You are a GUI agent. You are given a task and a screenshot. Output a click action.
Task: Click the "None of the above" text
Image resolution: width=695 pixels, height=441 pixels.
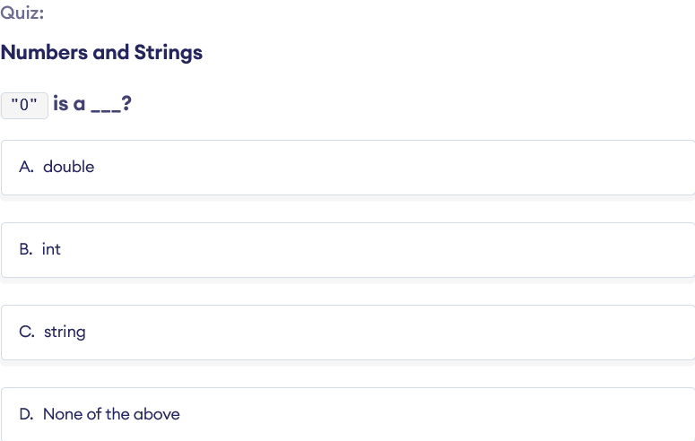pyautogui.click(x=111, y=414)
